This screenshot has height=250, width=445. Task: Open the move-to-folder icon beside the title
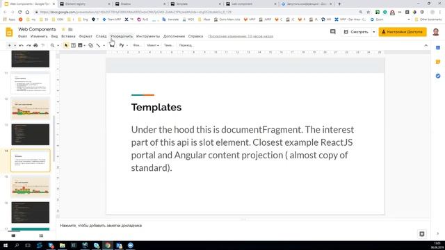pyautogui.click(x=70, y=29)
